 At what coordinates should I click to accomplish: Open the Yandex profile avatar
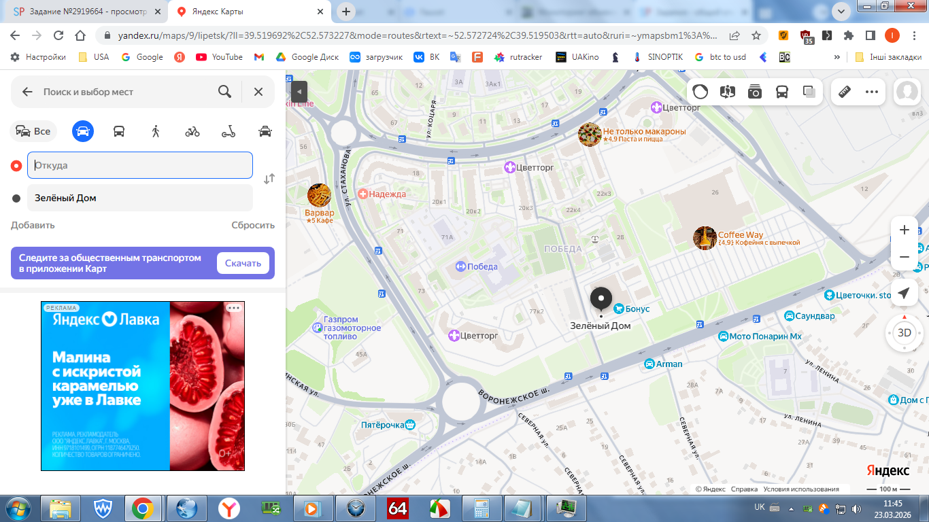(907, 92)
